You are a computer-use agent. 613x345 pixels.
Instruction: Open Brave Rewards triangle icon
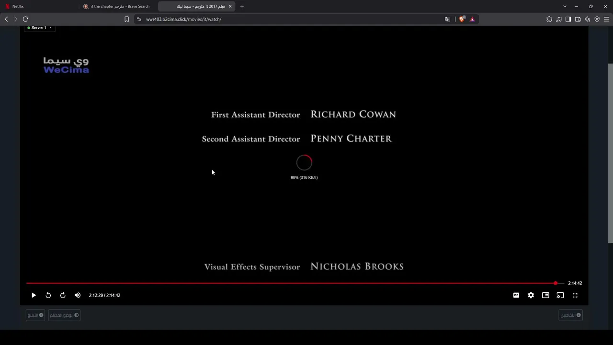pos(472,19)
